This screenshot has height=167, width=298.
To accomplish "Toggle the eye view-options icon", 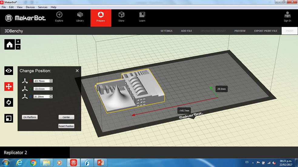I will 9,71.
